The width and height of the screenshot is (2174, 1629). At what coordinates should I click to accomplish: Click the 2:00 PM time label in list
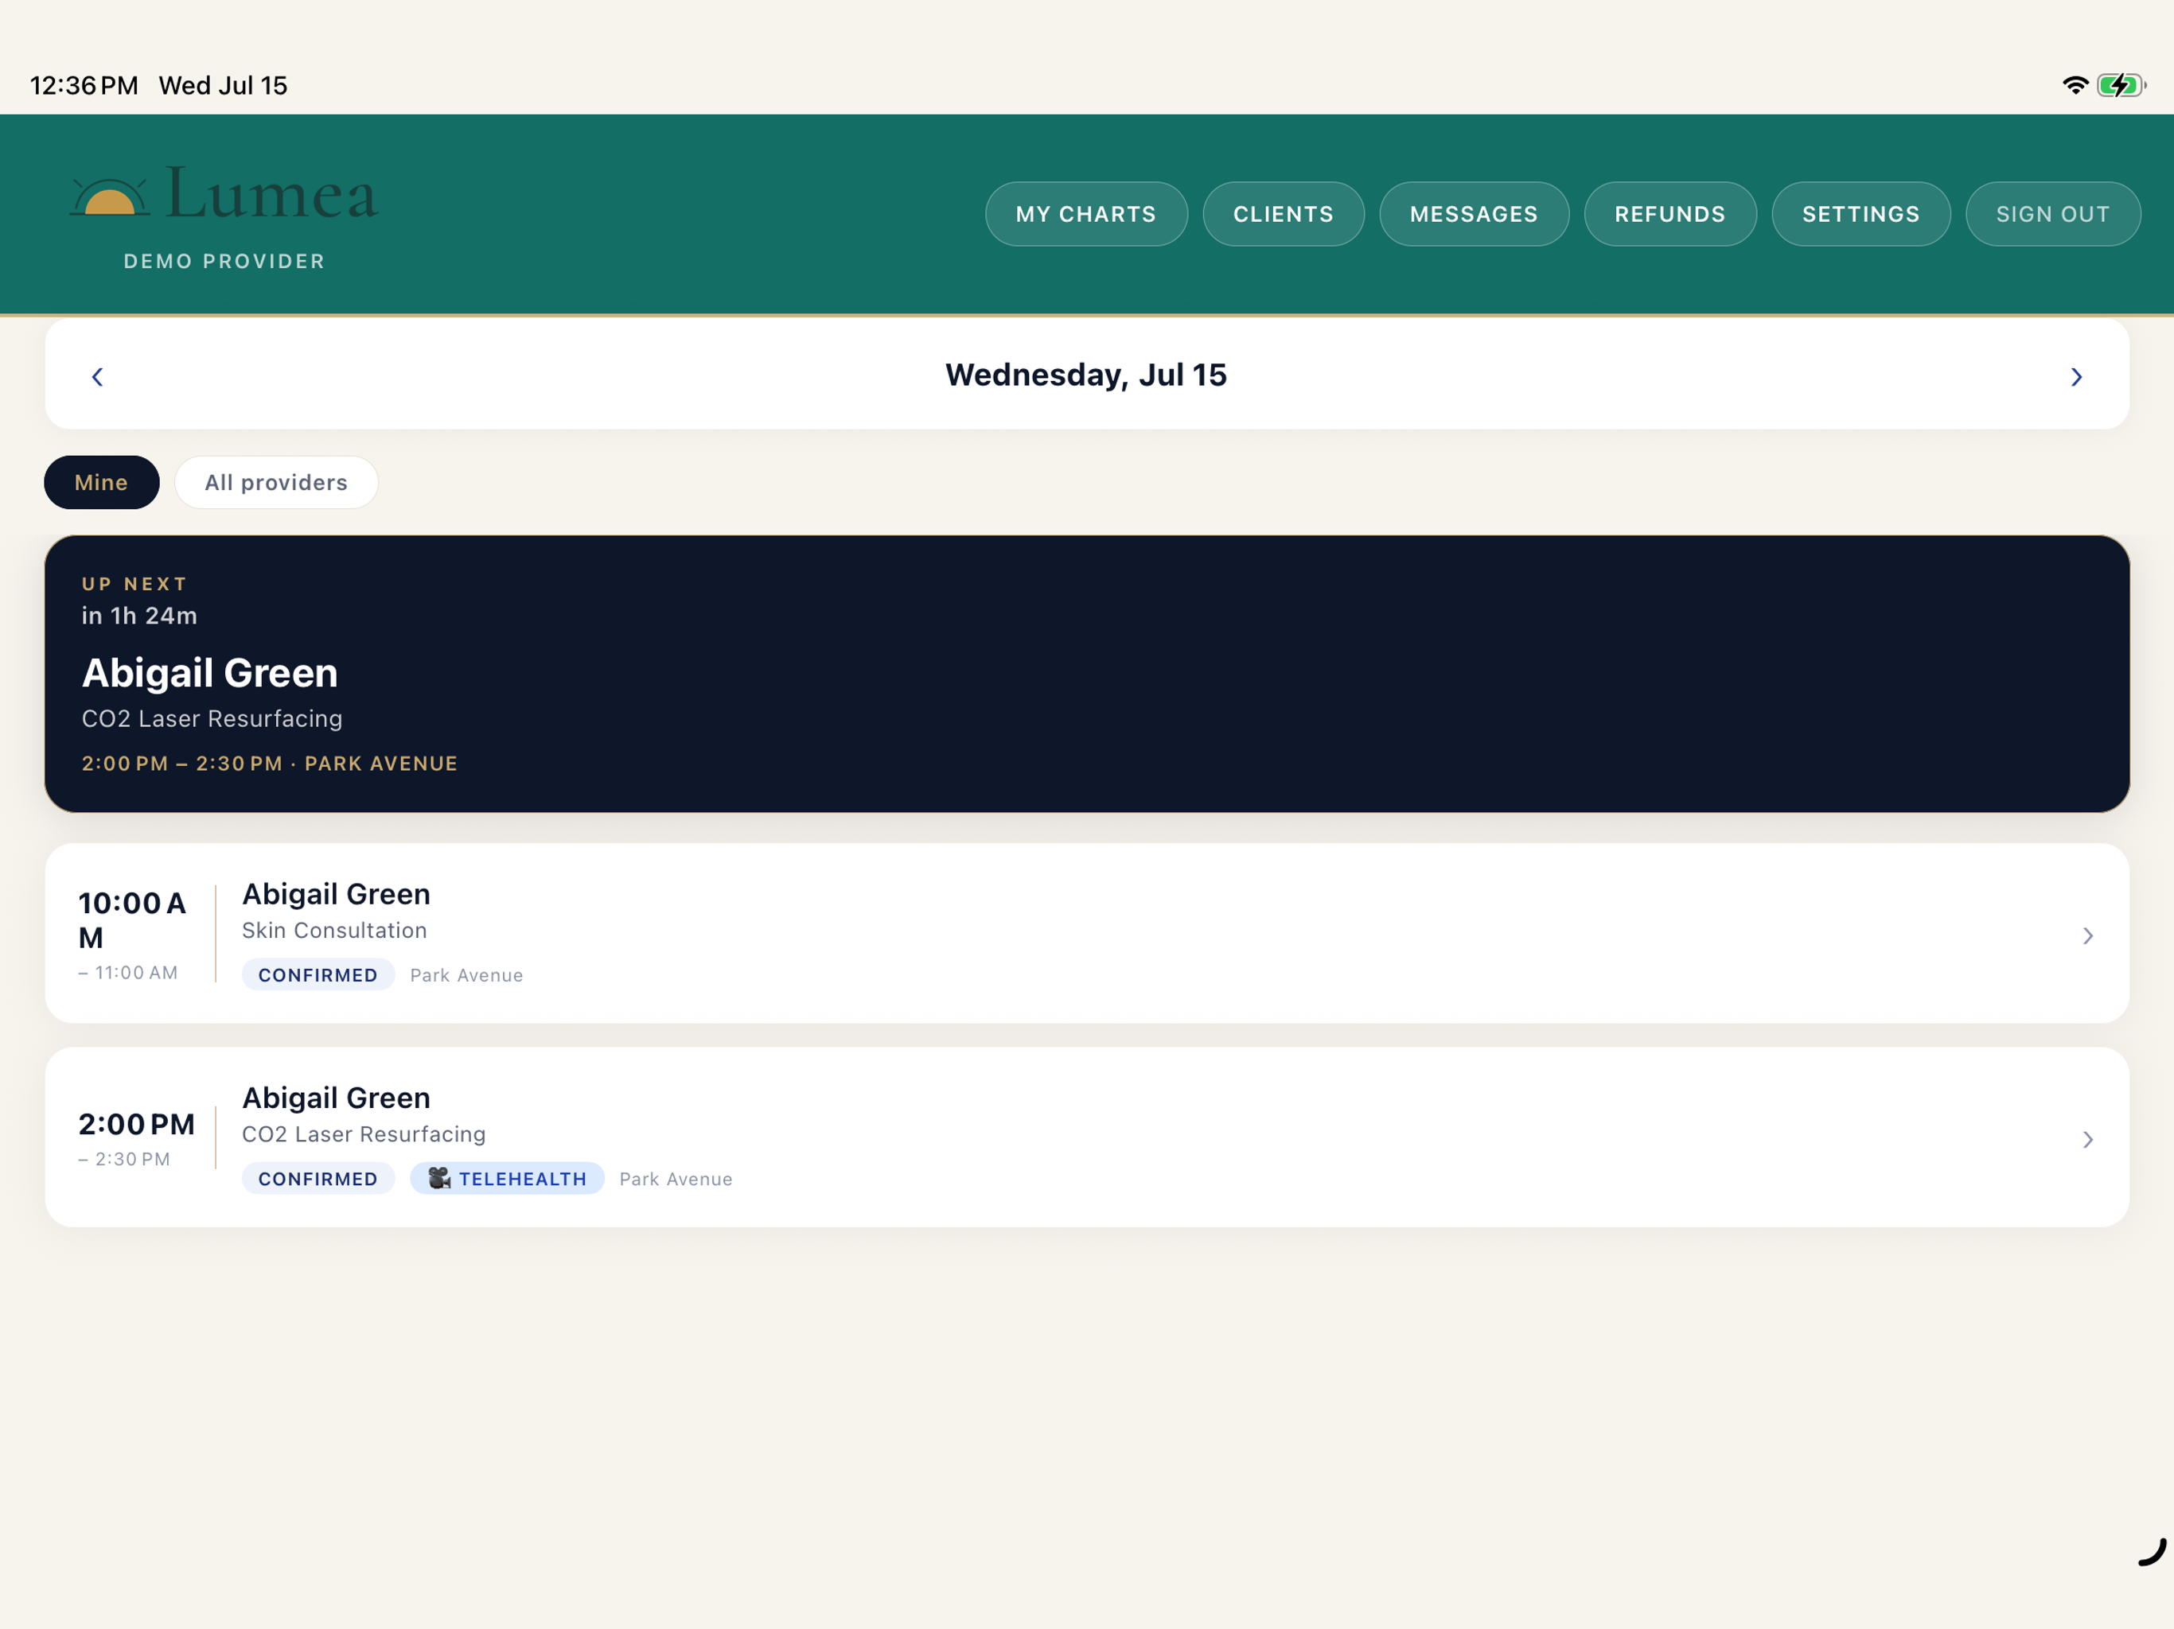coord(137,1124)
